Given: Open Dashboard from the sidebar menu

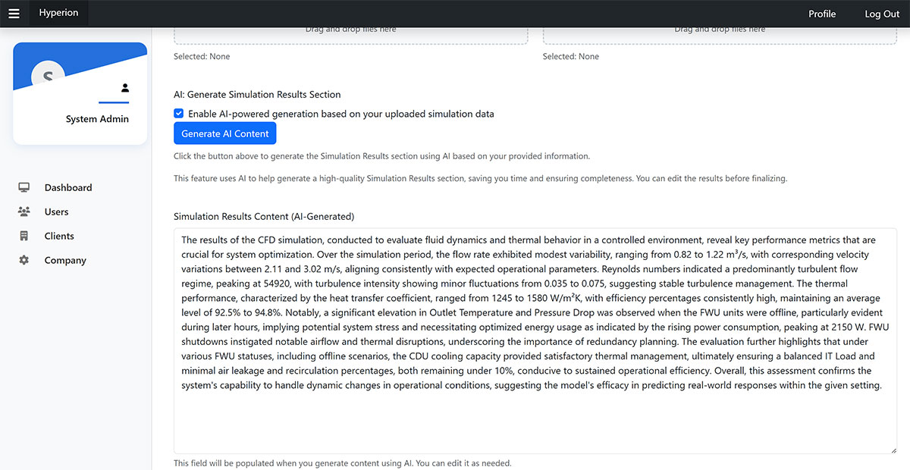Looking at the screenshot, I should click(68, 187).
